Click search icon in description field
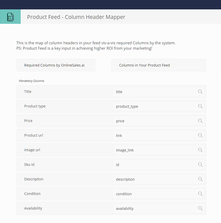Viewport: 221px width, 223px height. coord(200,179)
